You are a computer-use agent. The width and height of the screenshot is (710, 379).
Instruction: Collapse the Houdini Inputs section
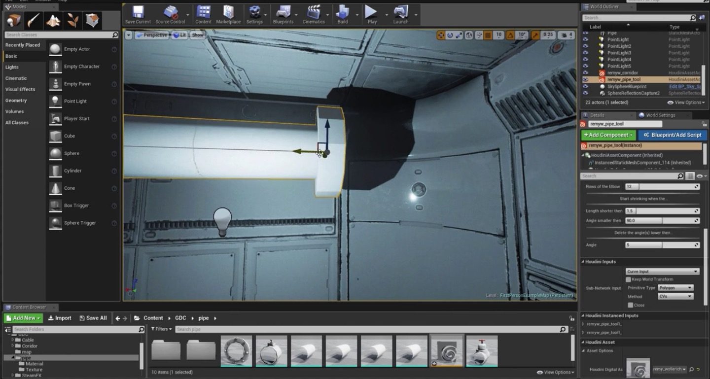pos(583,262)
